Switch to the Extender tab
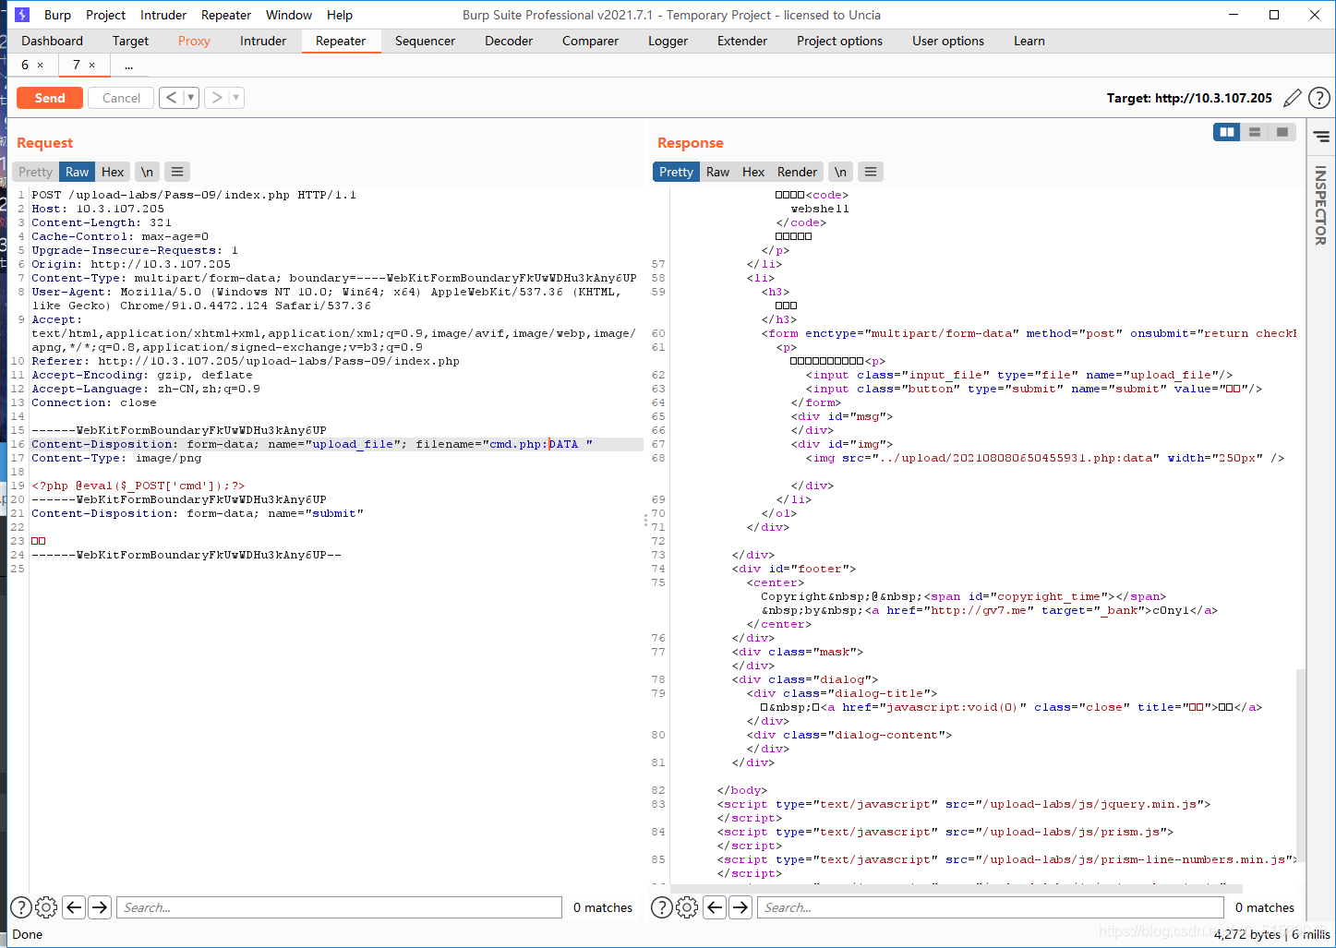This screenshot has height=948, width=1336. click(x=742, y=41)
